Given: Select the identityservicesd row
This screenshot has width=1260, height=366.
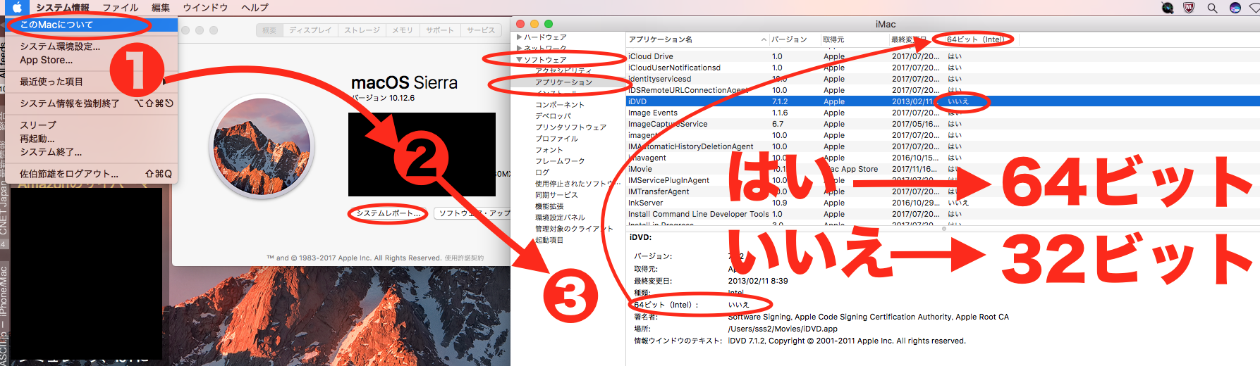Looking at the screenshot, I should pos(943,79).
